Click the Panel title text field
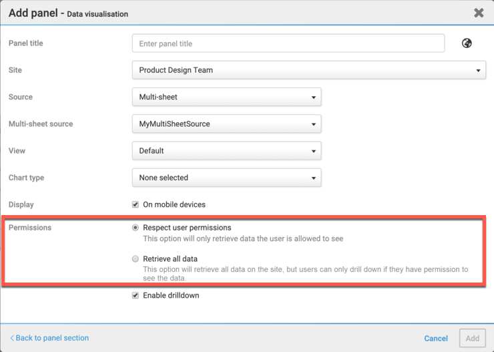Viewport: 494px width, 352px height. tap(288, 43)
